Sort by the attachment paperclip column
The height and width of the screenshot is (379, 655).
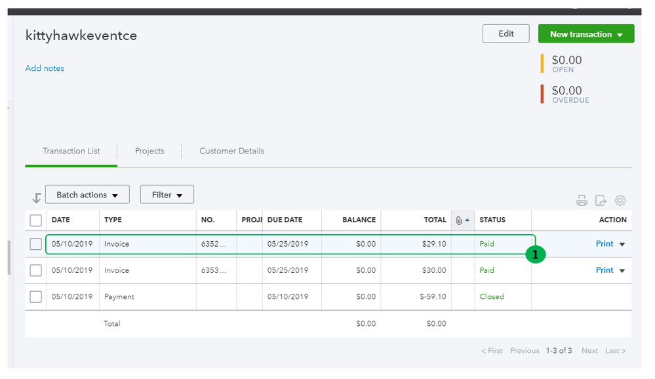pos(462,220)
